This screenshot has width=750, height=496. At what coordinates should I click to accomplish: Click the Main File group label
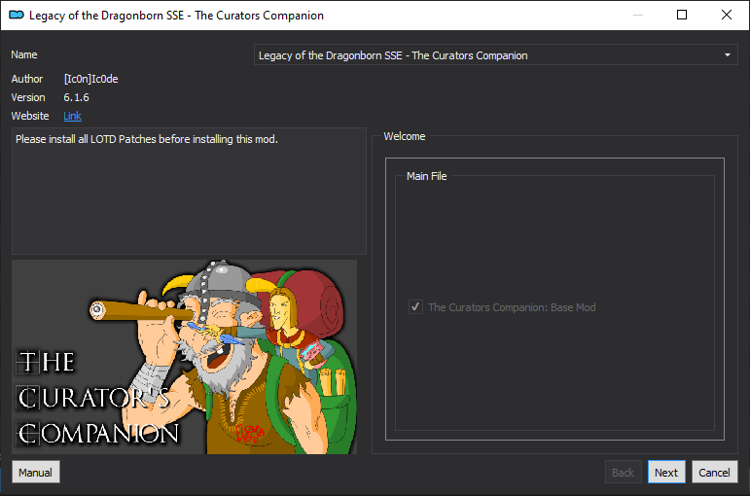(426, 176)
